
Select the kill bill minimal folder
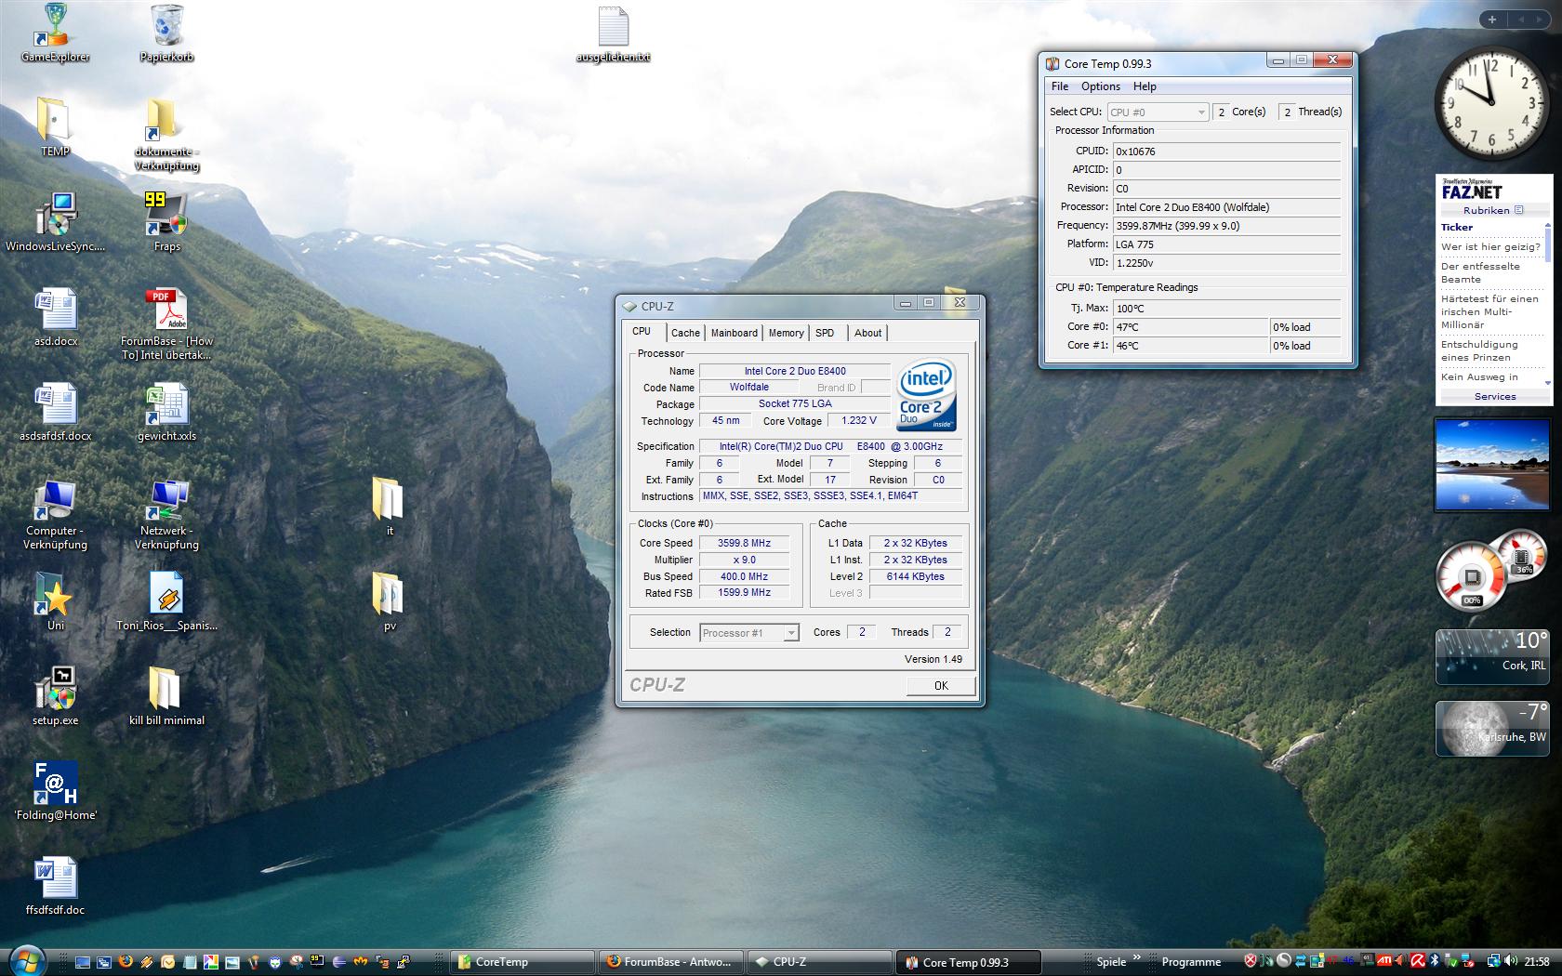tap(166, 696)
